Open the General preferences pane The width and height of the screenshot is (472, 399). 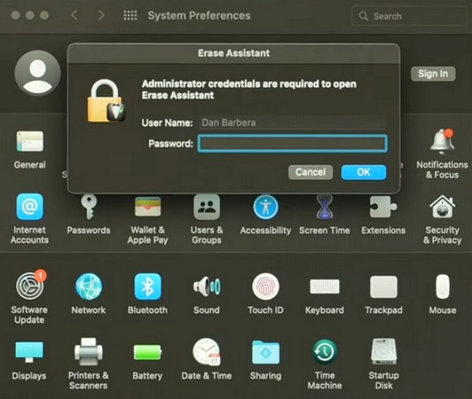pos(30,141)
